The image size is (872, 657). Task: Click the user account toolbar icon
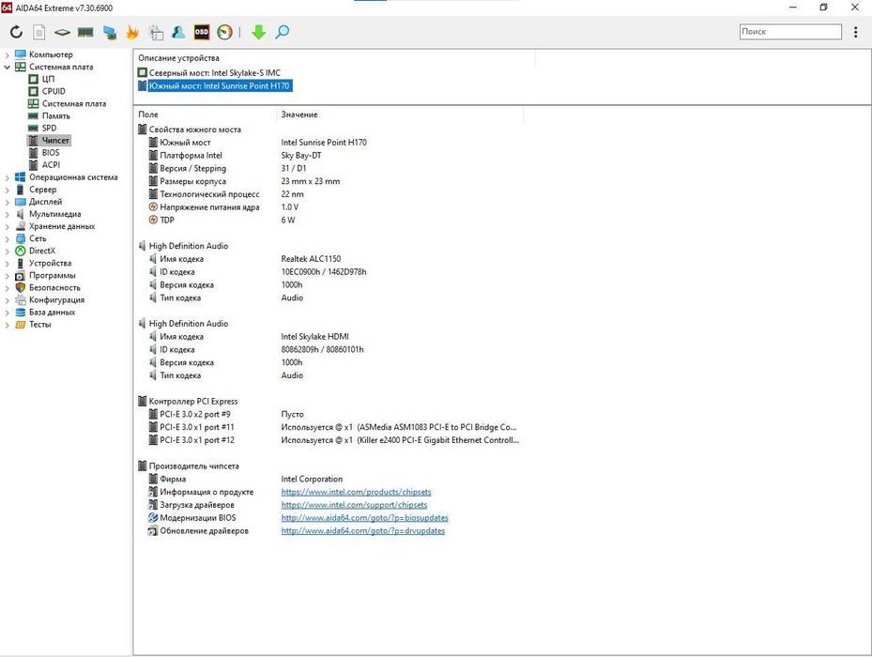(x=178, y=32)
